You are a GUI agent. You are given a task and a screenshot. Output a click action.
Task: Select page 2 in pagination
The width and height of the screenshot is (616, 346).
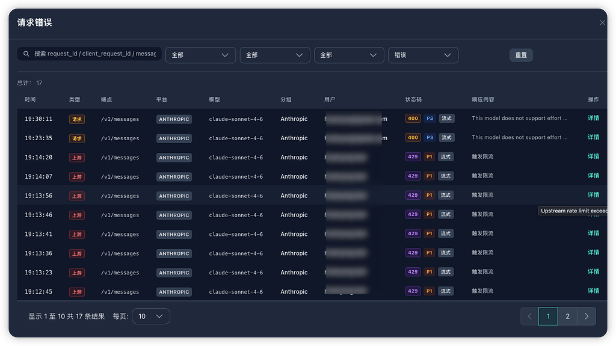tap(567, 316)
